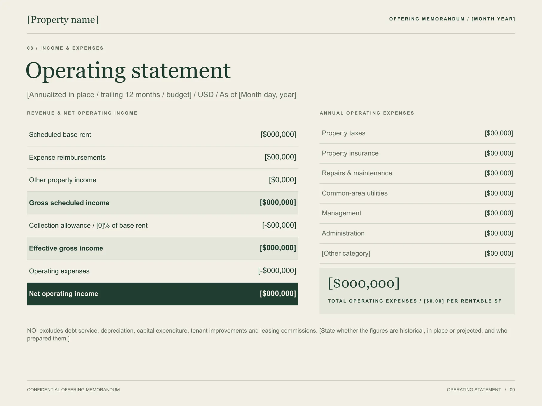This screenshot has width=542, height=406.
Task: Click the NOI exclusions footnote paragraph
Action: click(267, 335)
